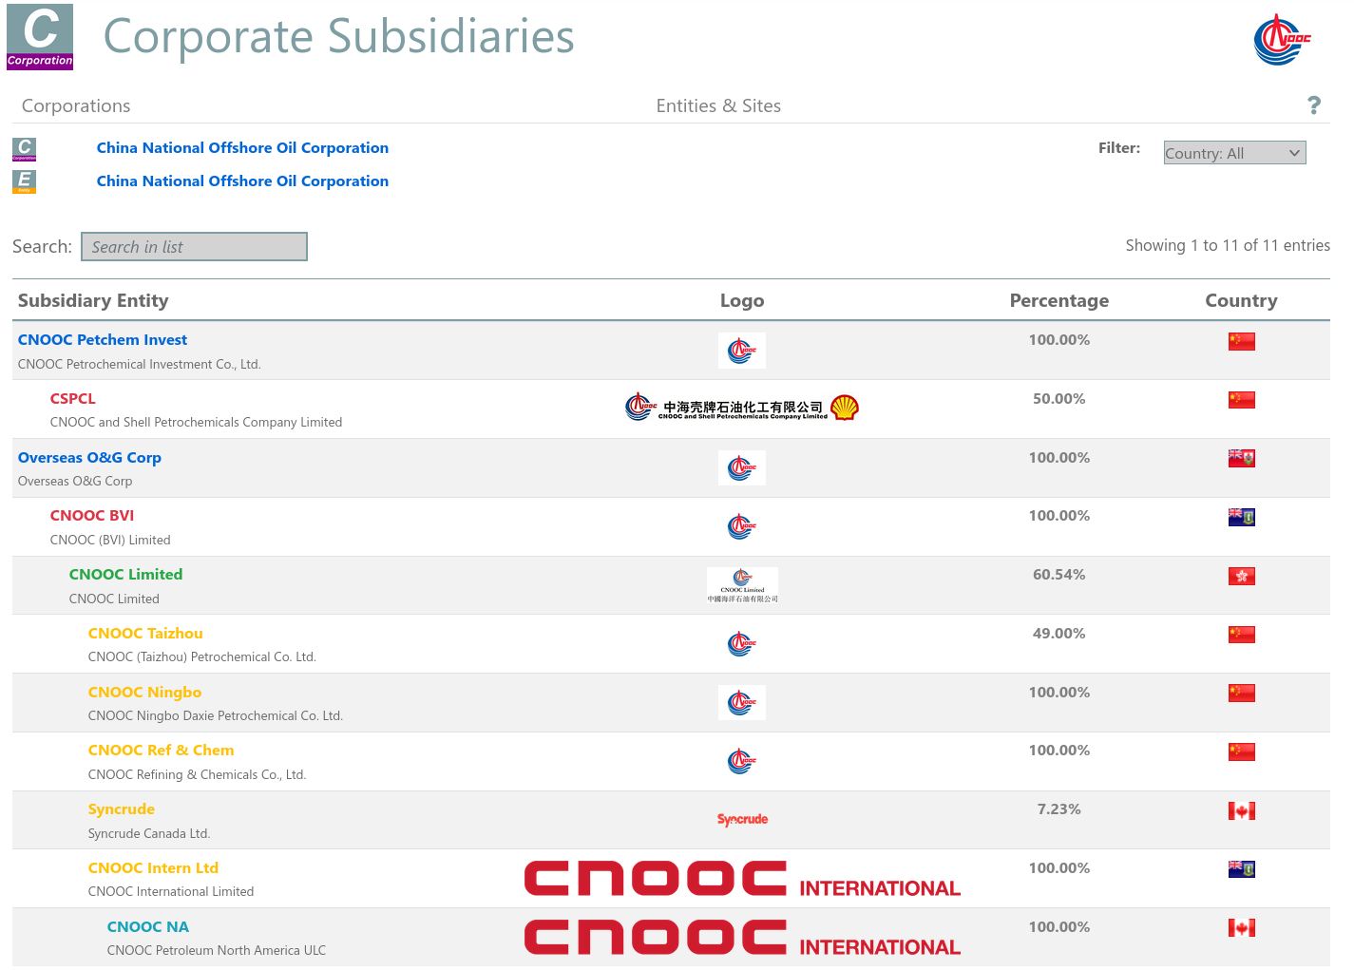Screen dimensions: 1354x970
Task: Open the help question mark icon
Action: click(1313, 105)
